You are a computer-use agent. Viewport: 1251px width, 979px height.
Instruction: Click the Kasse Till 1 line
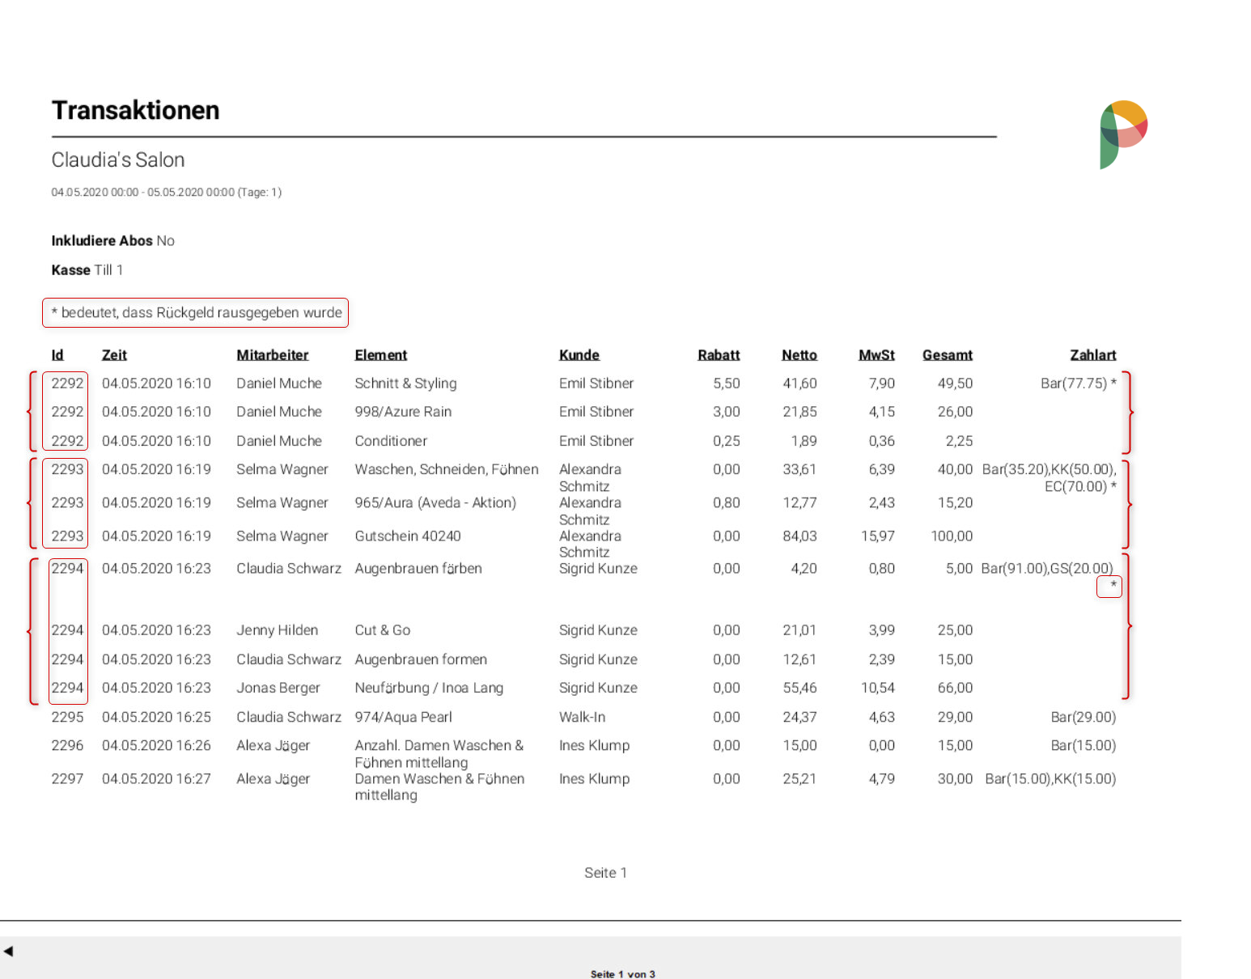tap(87, 270)
